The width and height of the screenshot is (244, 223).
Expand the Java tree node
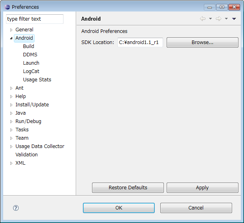click(x=11, y=113)
